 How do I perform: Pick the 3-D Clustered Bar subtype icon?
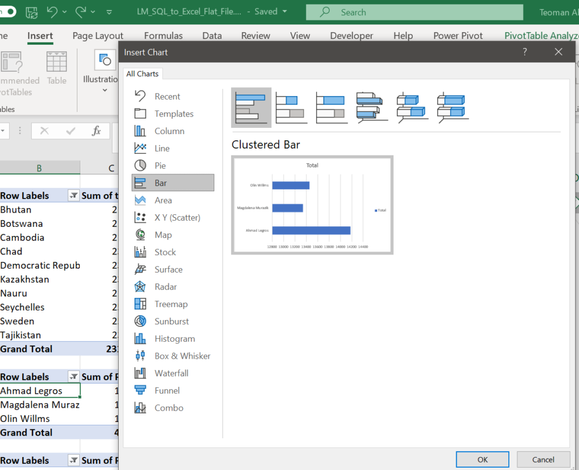coord(372,107)
